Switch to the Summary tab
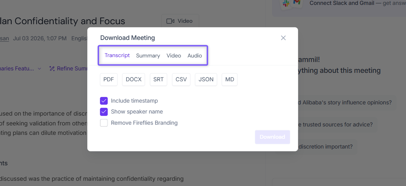Screen dimensions: 406x186 148,56
